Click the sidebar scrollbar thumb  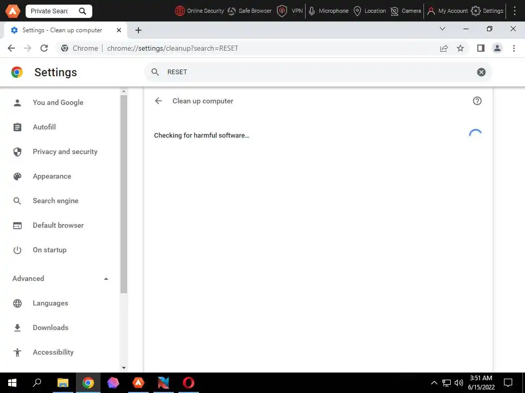click(124, 194)
